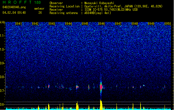Click the meteor count value 26
The height and width of the screenshot is (110, 174).
[40, 13]
